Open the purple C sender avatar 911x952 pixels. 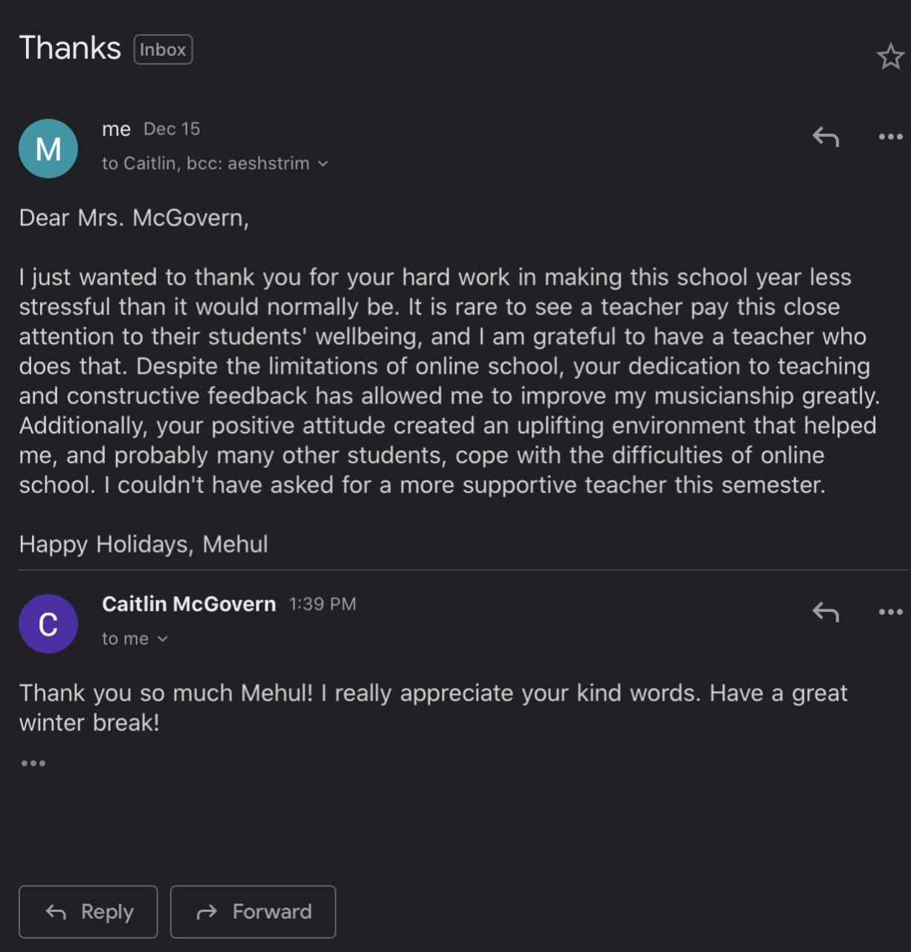48,624
